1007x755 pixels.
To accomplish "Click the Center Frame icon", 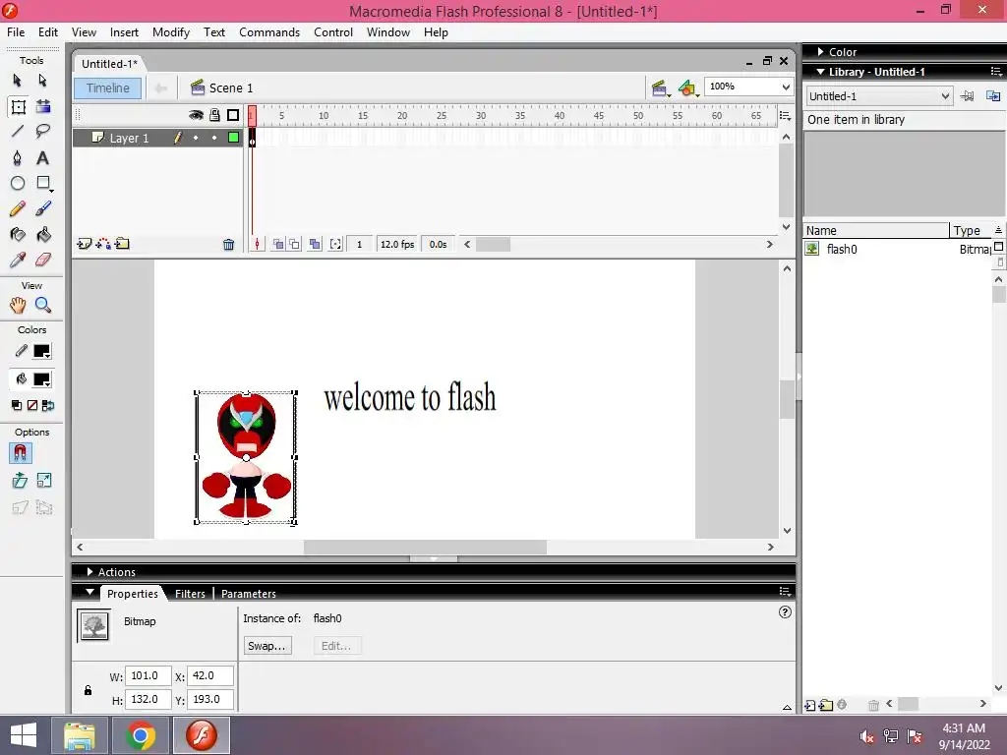I will coord(257,245).
